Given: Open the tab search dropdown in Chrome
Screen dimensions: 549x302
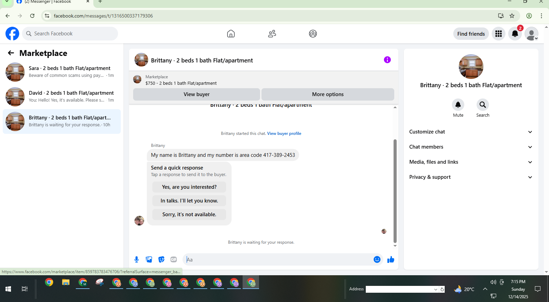Looking at the screenshot, I should (7, 2).
